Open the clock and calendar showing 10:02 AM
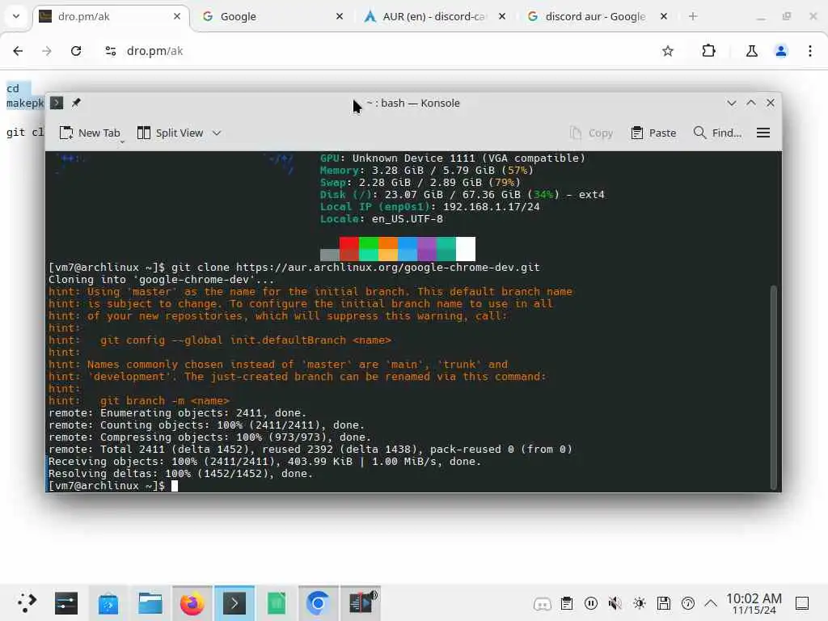The width and height of the screenshot is (828, 621). tap(754, 603)
